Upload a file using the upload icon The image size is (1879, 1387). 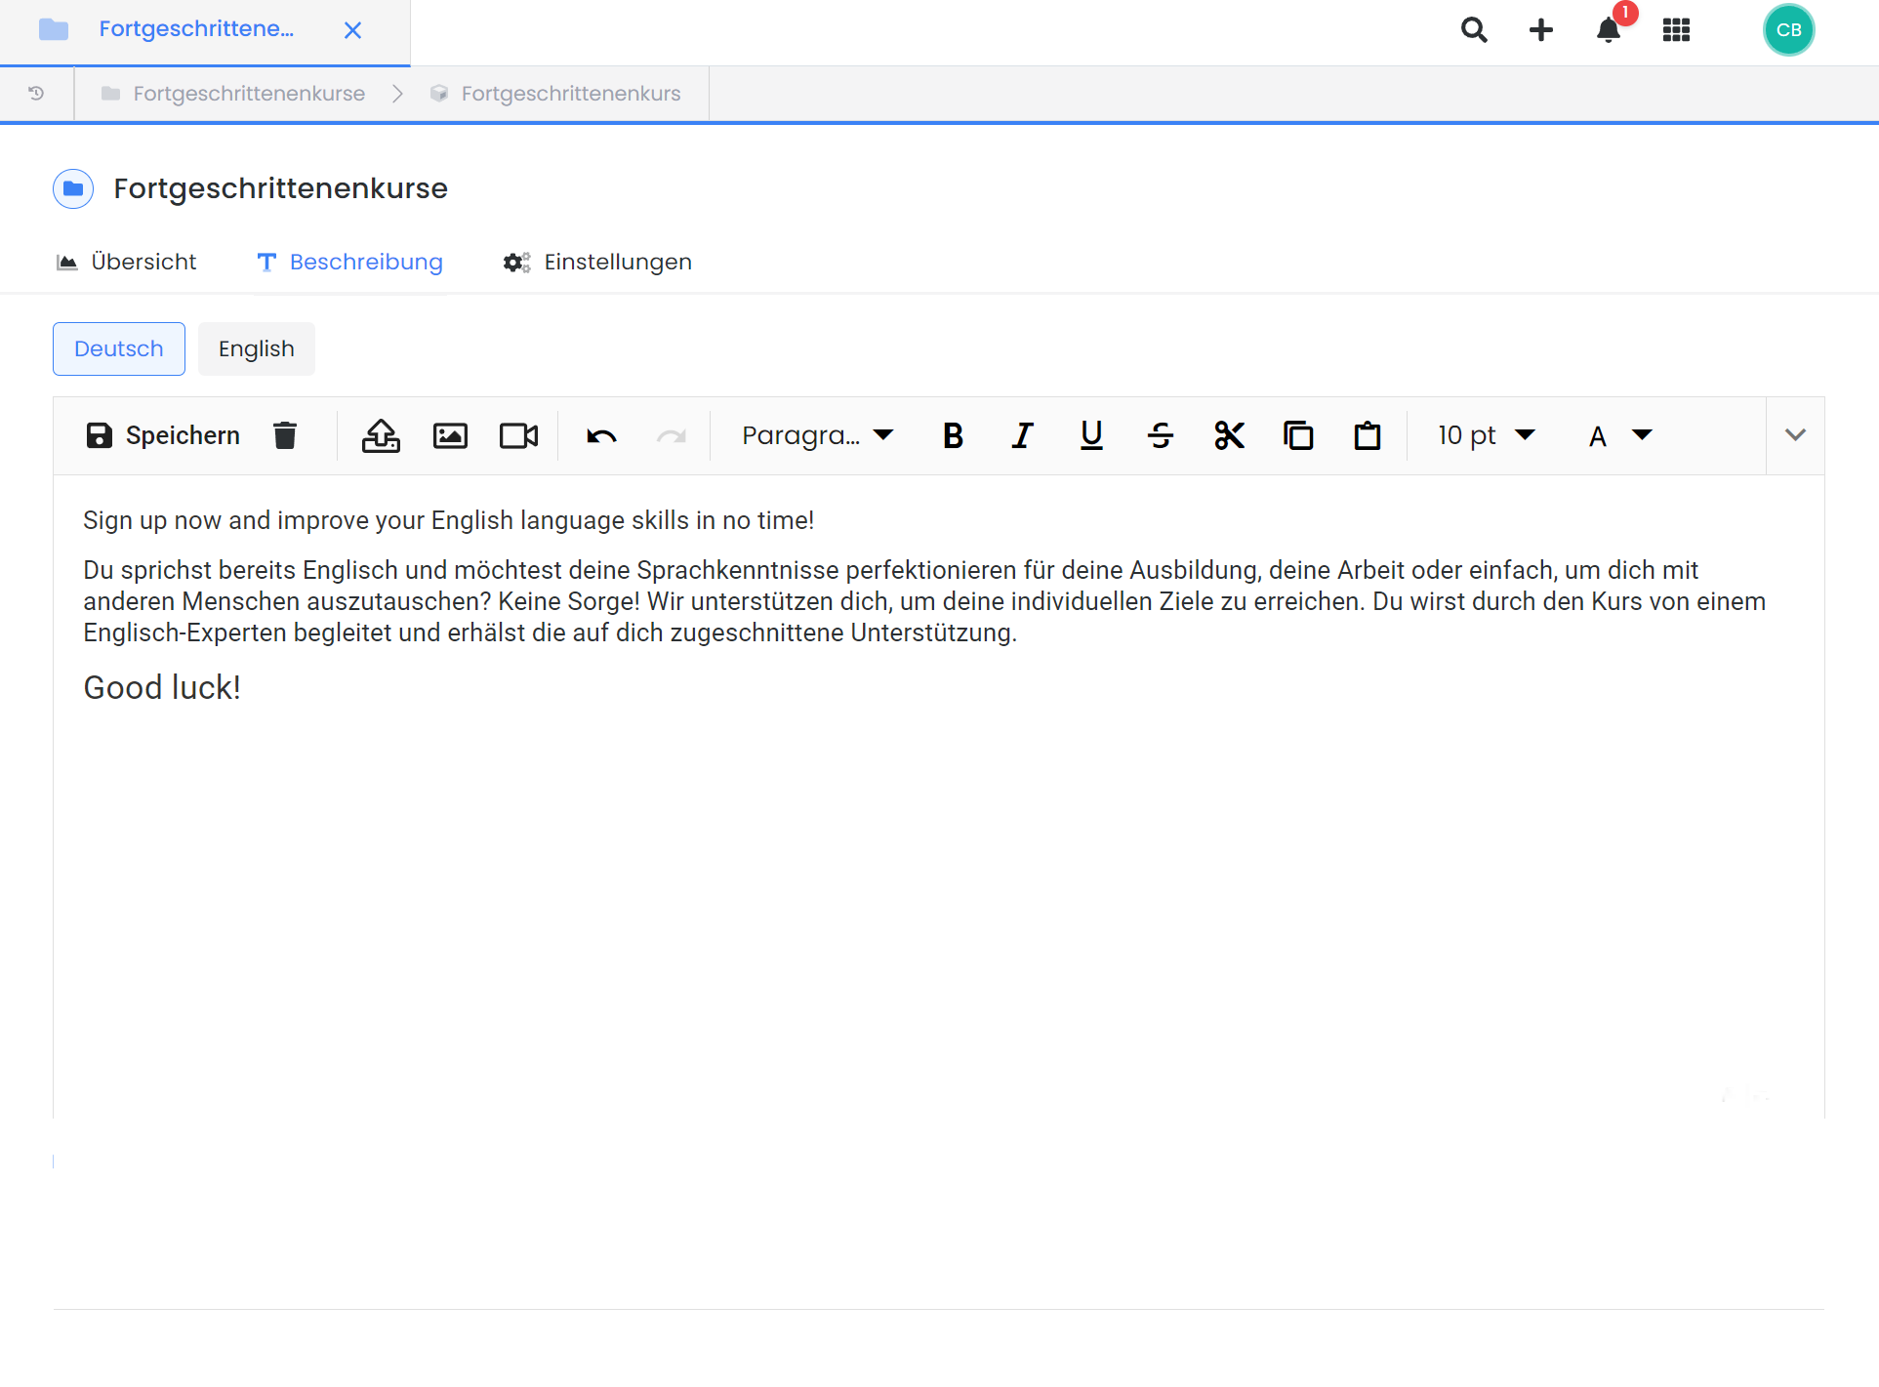click(x=381, y=435)
